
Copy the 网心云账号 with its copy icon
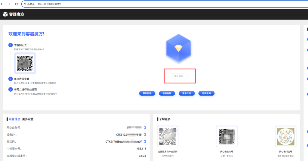[x=145, y=127]
